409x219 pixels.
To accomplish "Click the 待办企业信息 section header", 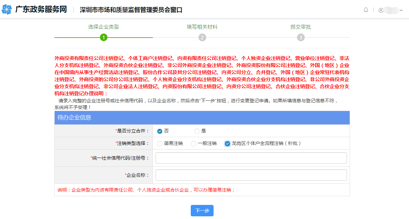I will coord(74,118).
